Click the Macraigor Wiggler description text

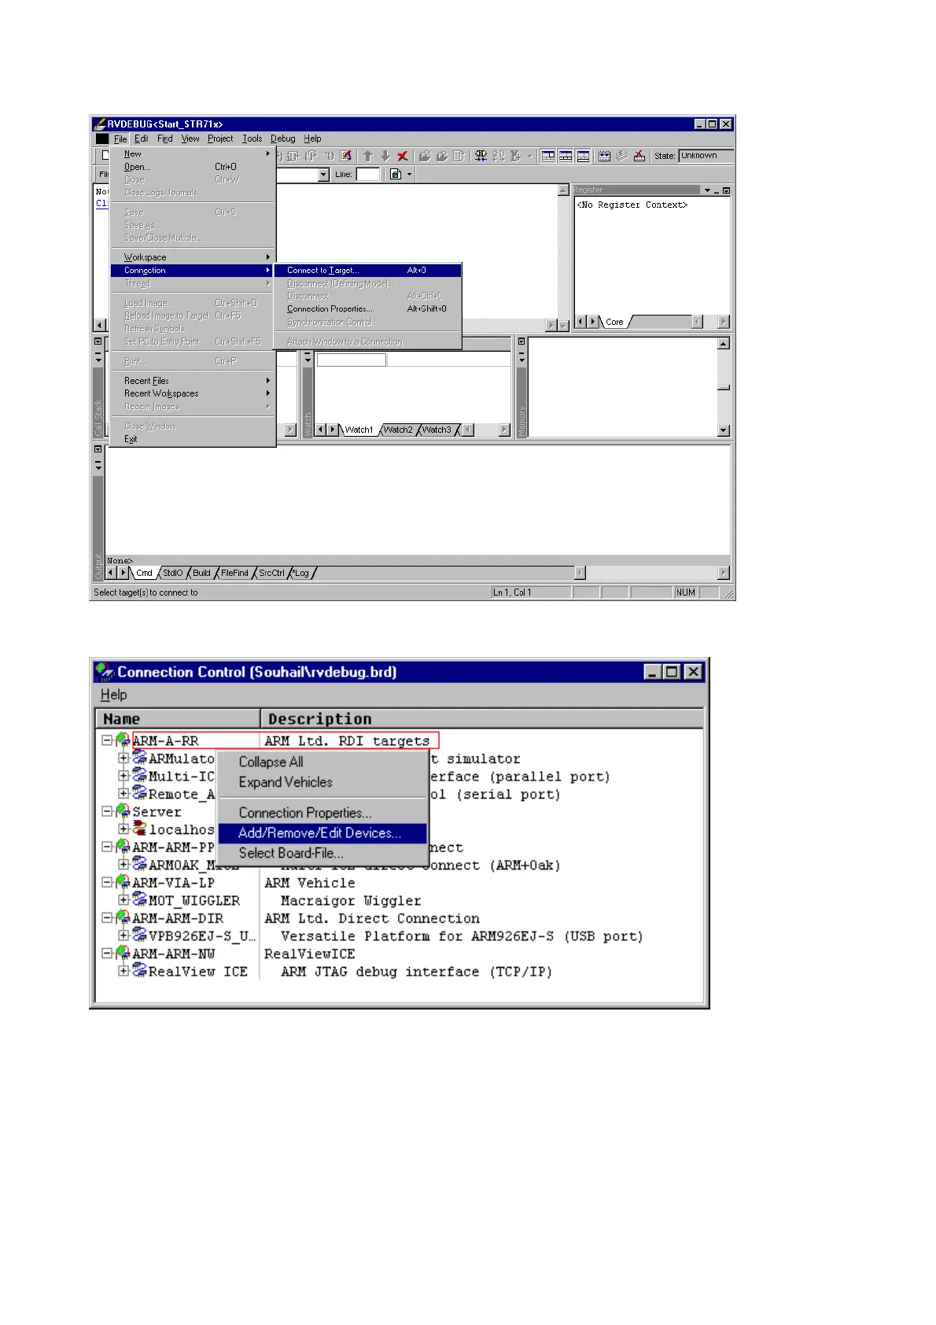351,900
